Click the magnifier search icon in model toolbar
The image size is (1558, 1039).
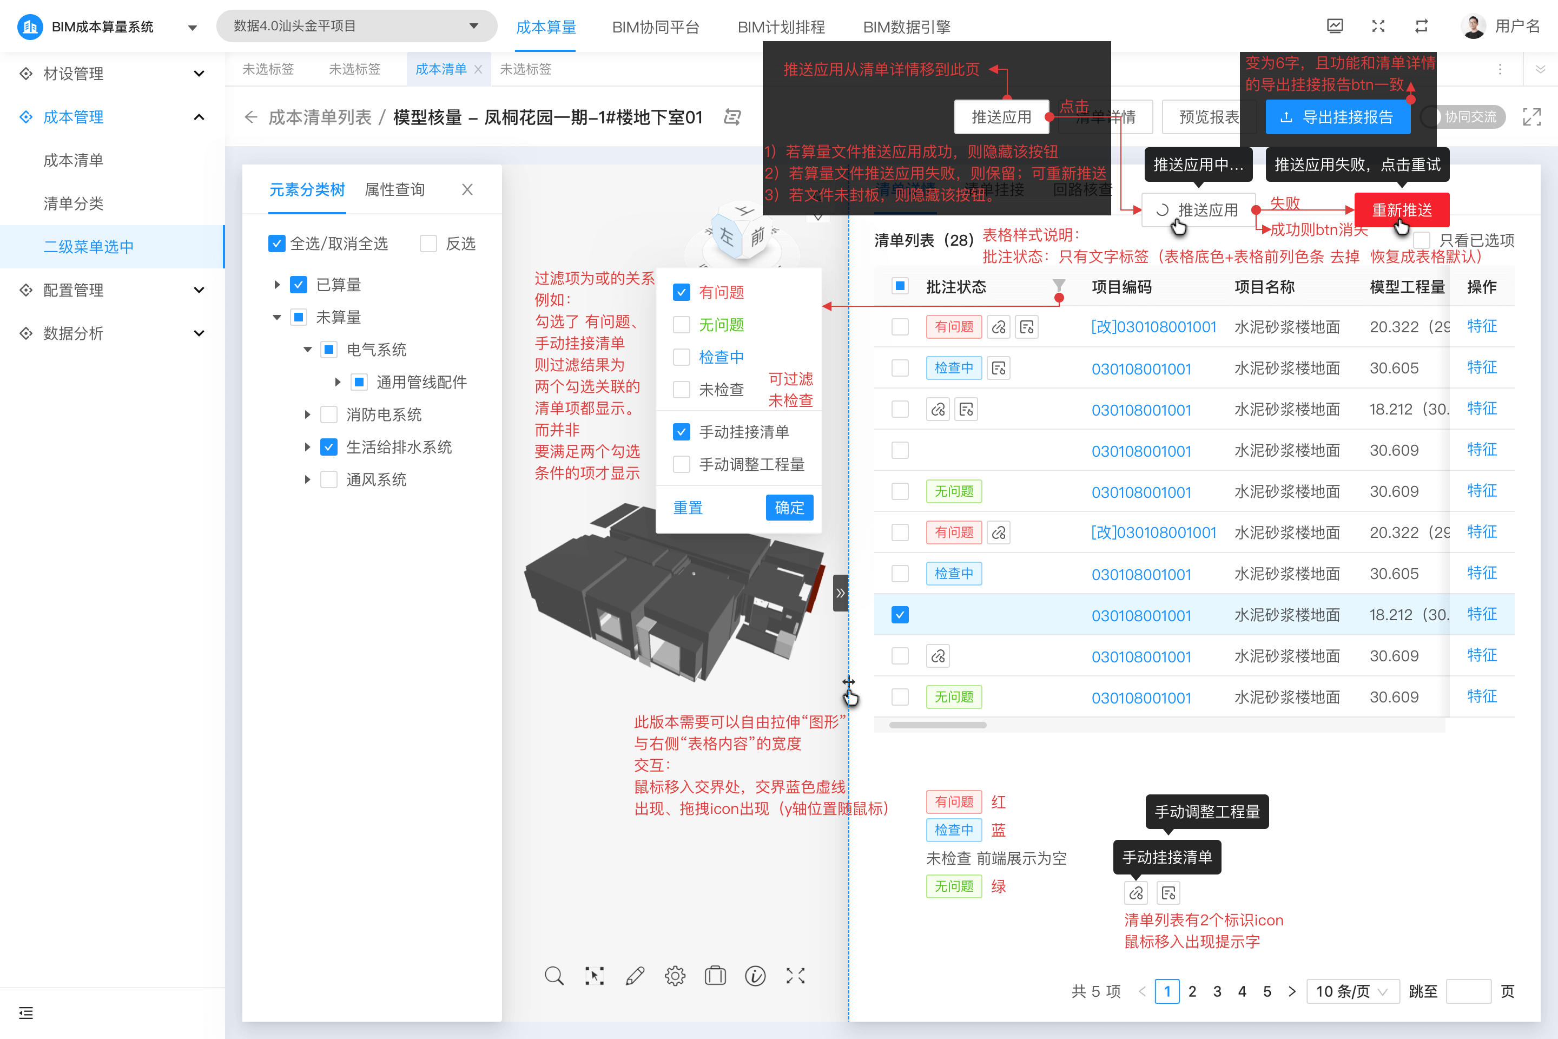pos(554,976)
